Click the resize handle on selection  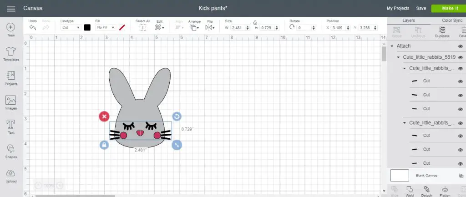pyautogui.click(x=177, y=145)
